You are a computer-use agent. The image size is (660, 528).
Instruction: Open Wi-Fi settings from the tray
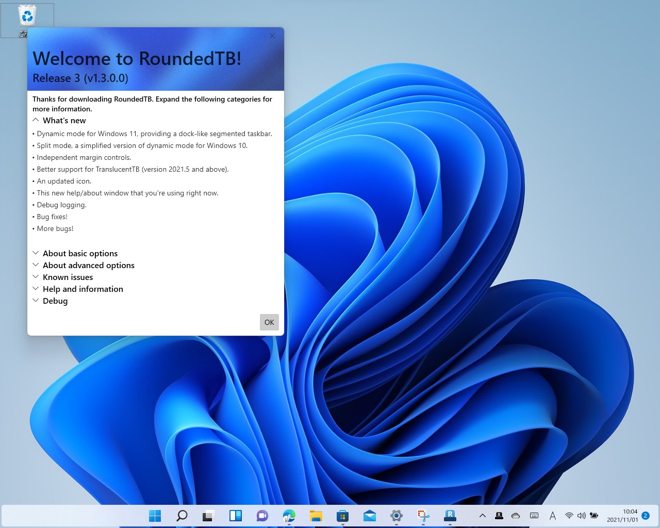coord(569,516)
